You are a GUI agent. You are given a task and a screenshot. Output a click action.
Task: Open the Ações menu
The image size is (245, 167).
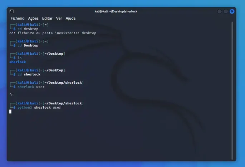[33, 18]
